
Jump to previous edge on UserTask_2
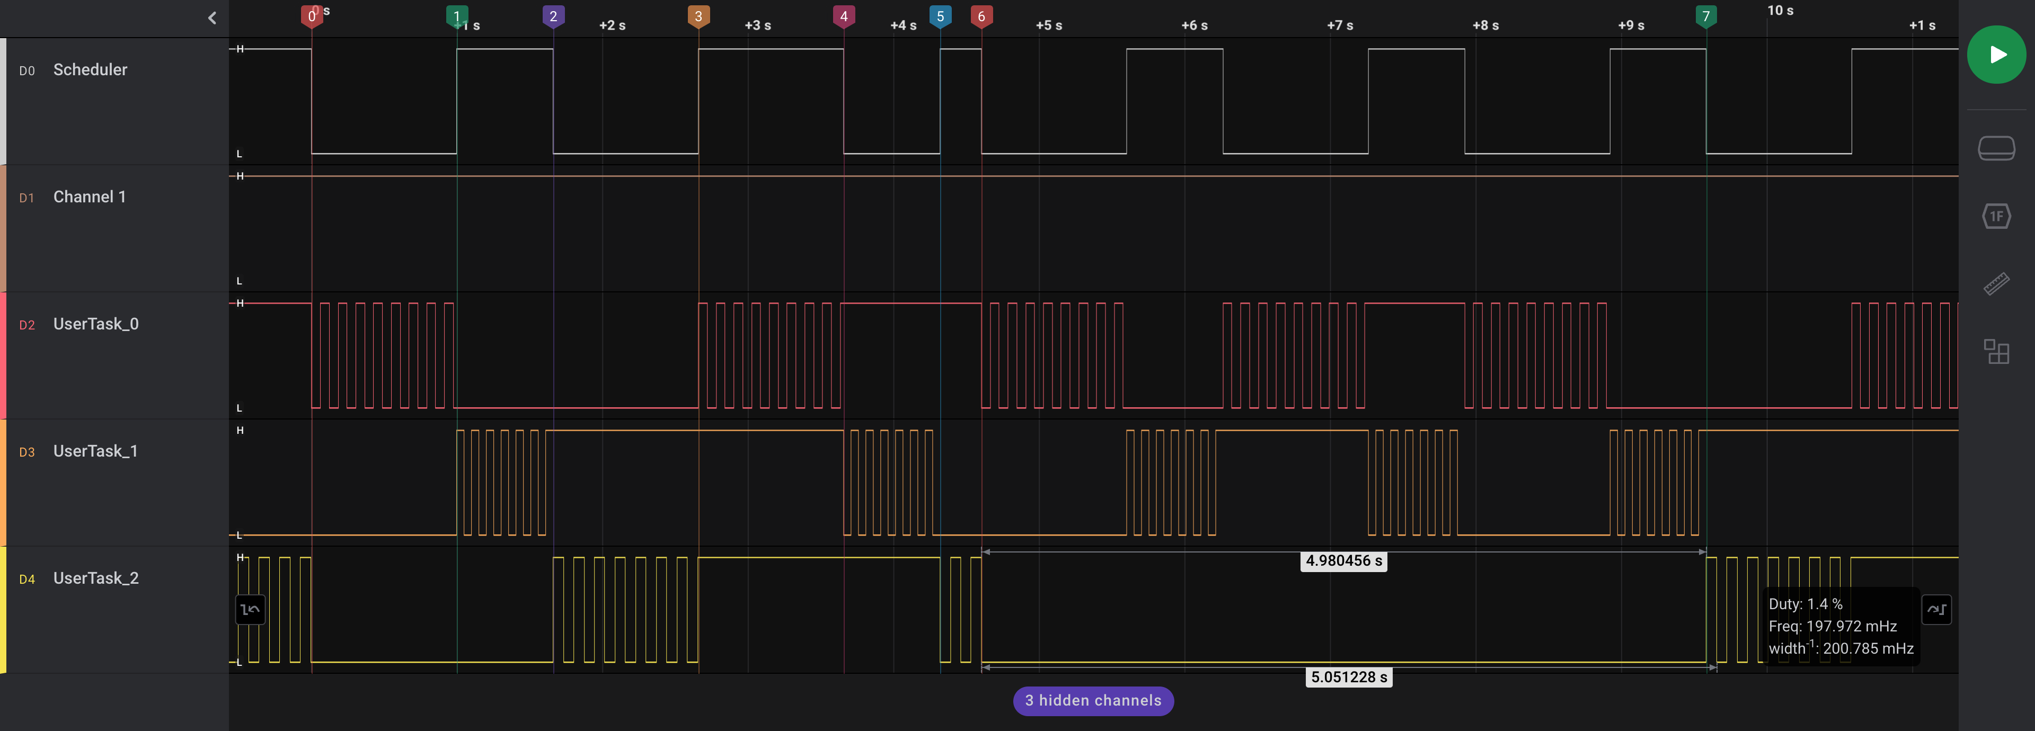[x=251, y=609]
